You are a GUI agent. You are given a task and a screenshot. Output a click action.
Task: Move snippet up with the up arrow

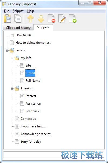coord(31,19)
